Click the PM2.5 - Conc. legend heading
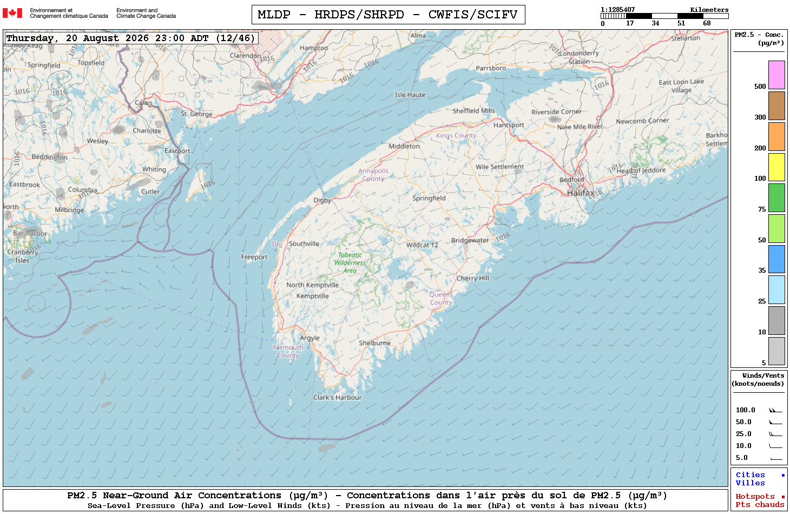Viewport: 790px width, 514px height. coord(759,38)
